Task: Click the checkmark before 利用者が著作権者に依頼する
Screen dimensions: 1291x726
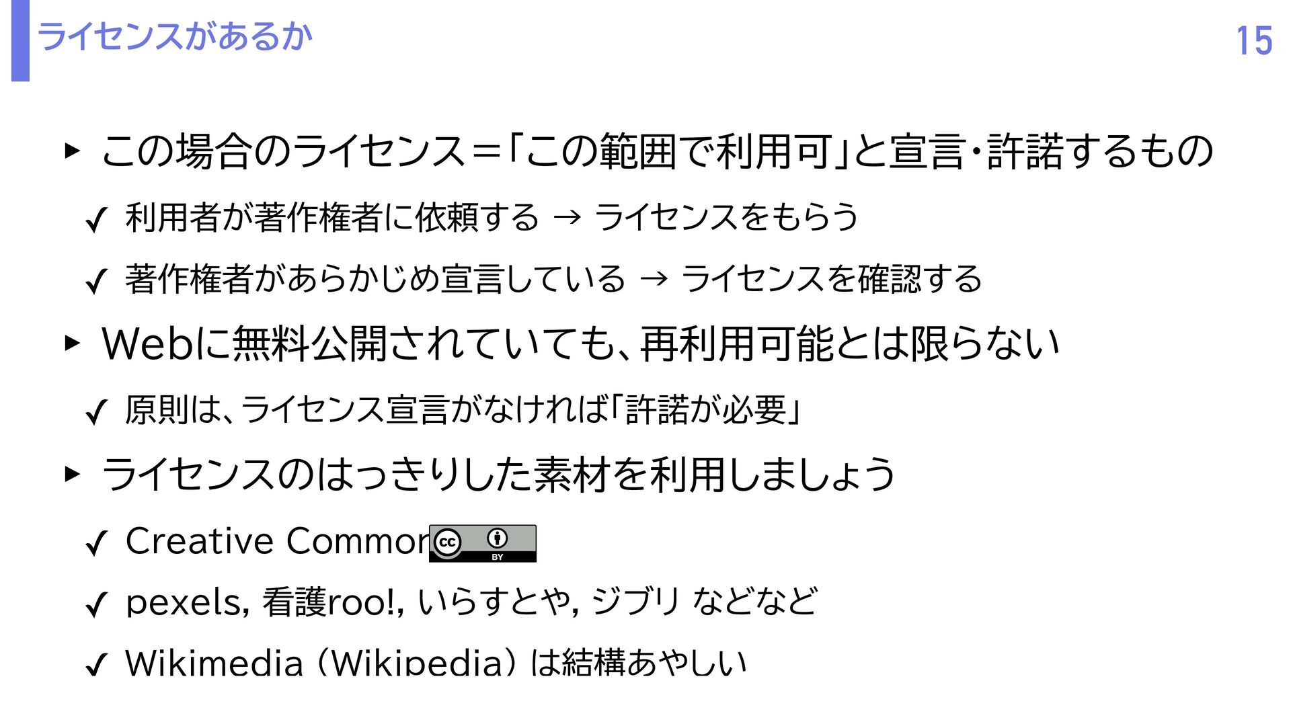Action: [x=96, y=220]
